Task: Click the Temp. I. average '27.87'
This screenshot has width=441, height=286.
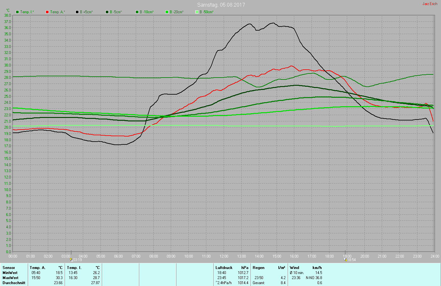Action: [x=95, y=283]
